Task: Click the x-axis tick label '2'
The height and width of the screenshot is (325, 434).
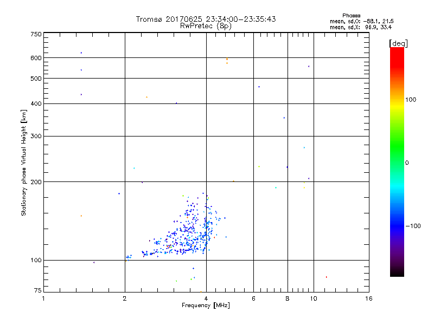Action: point(125,298)
